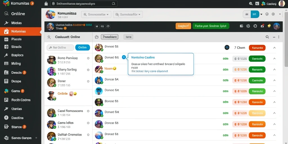
Task: Click the lightbulb icon in dark toolbar
Action: click(269, 26)
